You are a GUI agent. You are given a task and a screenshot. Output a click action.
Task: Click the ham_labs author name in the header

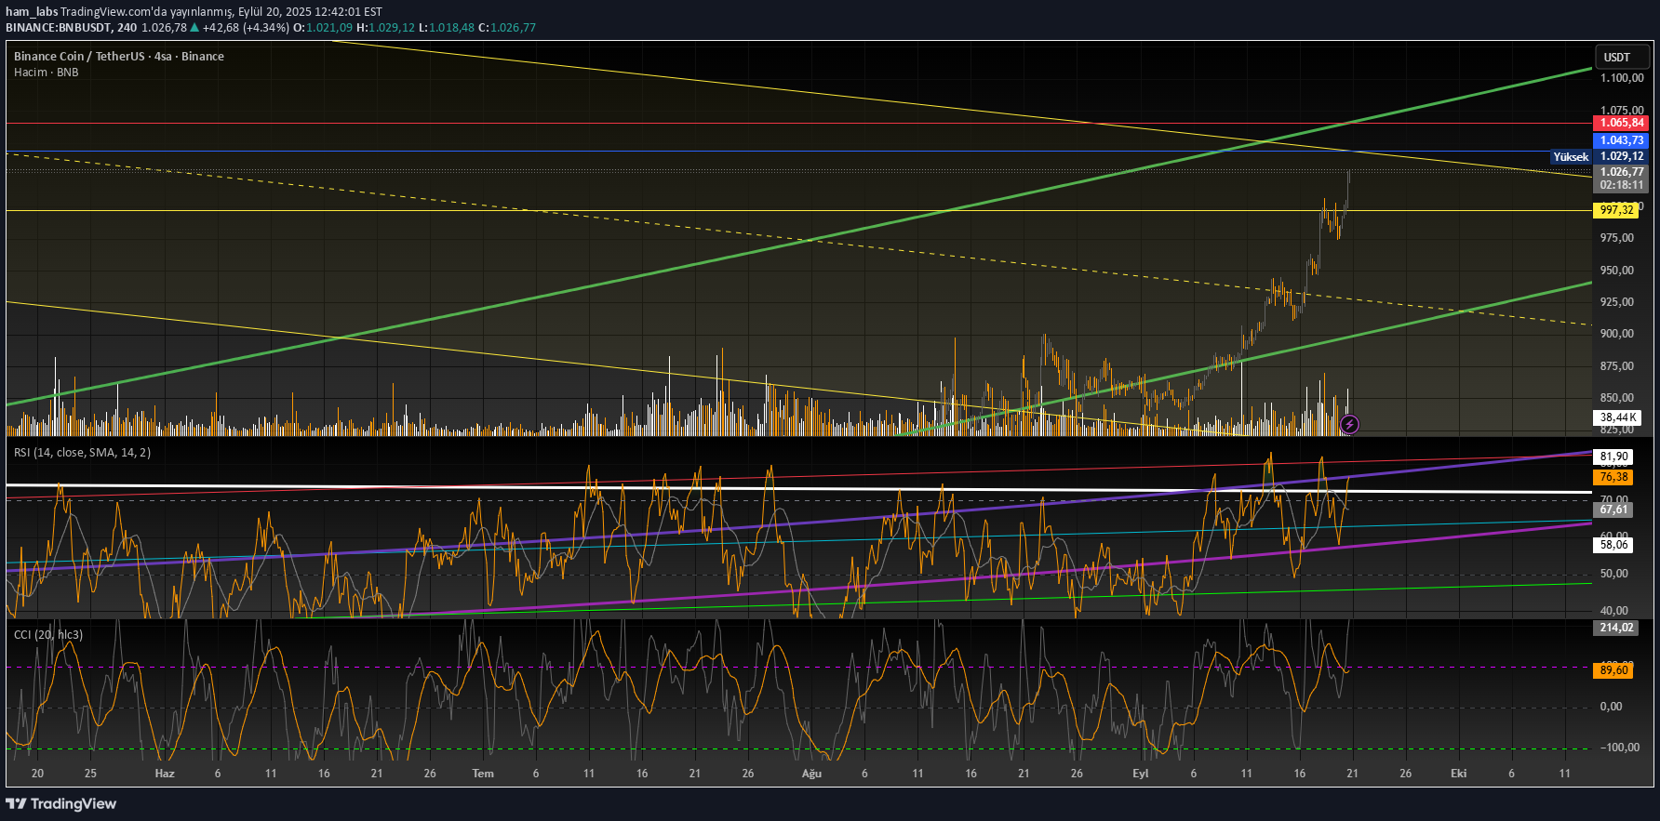32,11
